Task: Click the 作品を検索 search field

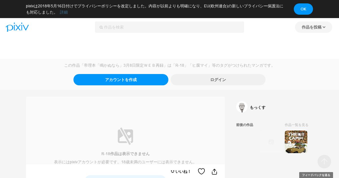Action: tap(169, 27)
